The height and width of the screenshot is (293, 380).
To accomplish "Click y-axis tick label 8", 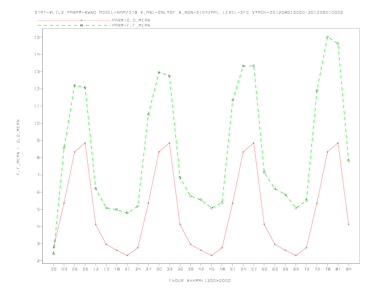I will [38, 158].
